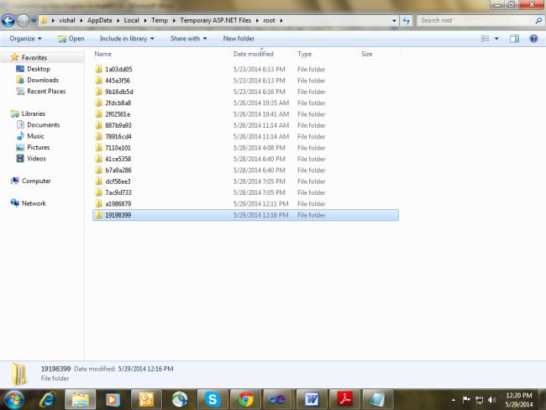Open the Share with menu
This screenshot has width=546, height=410.
188,39
